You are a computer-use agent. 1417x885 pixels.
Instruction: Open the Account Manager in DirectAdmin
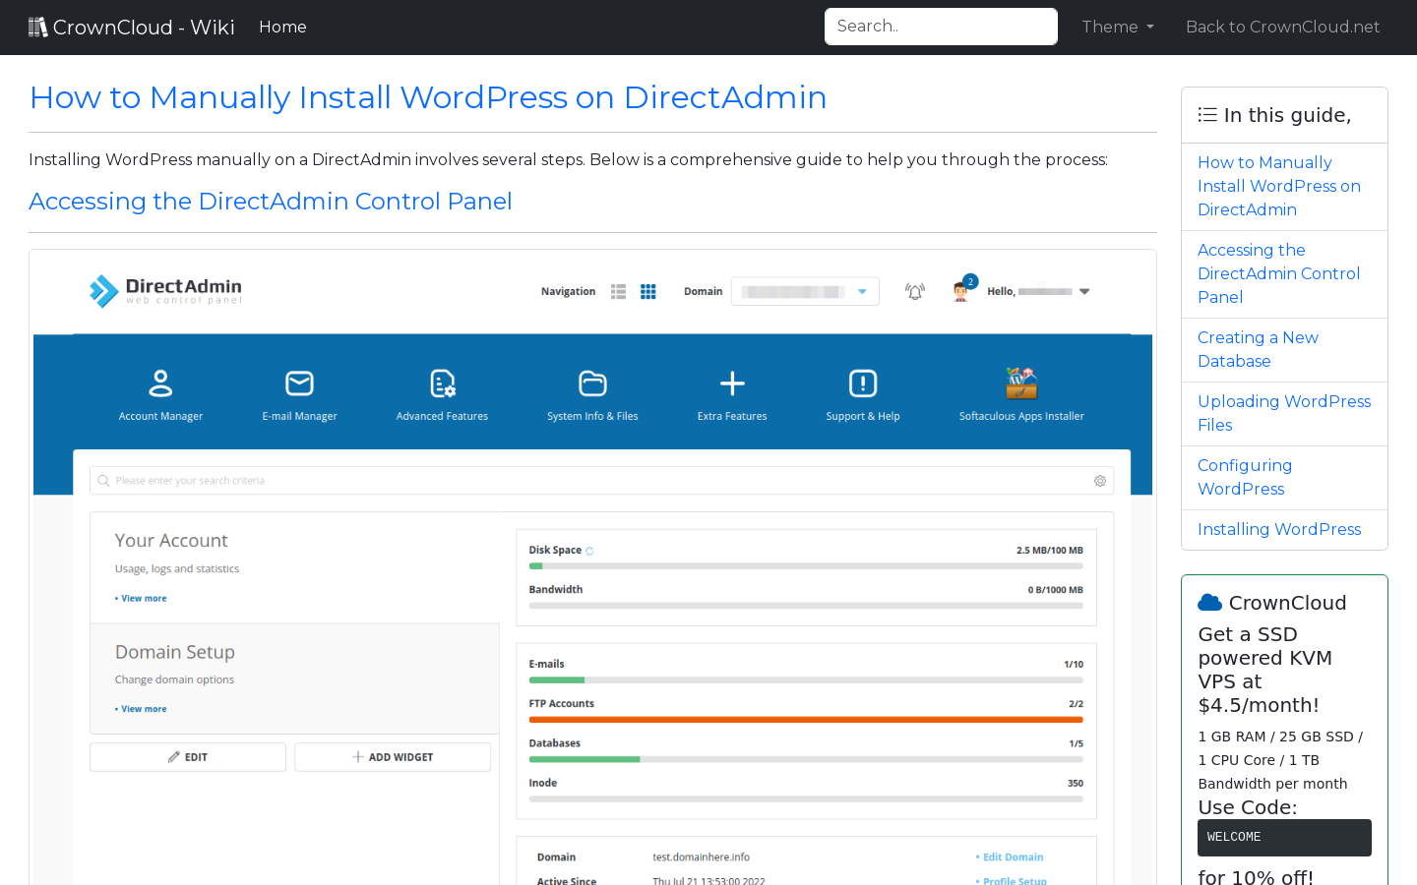(x=160, y=391)
